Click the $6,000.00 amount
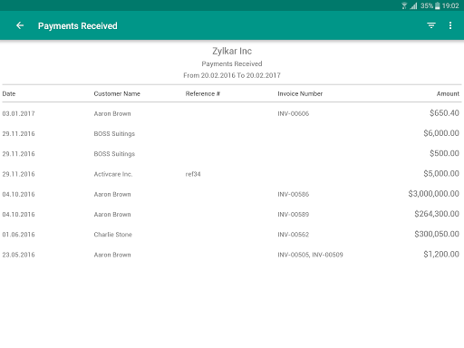Image resolution: width=464 pixels, height=348 pixels. 441,133
